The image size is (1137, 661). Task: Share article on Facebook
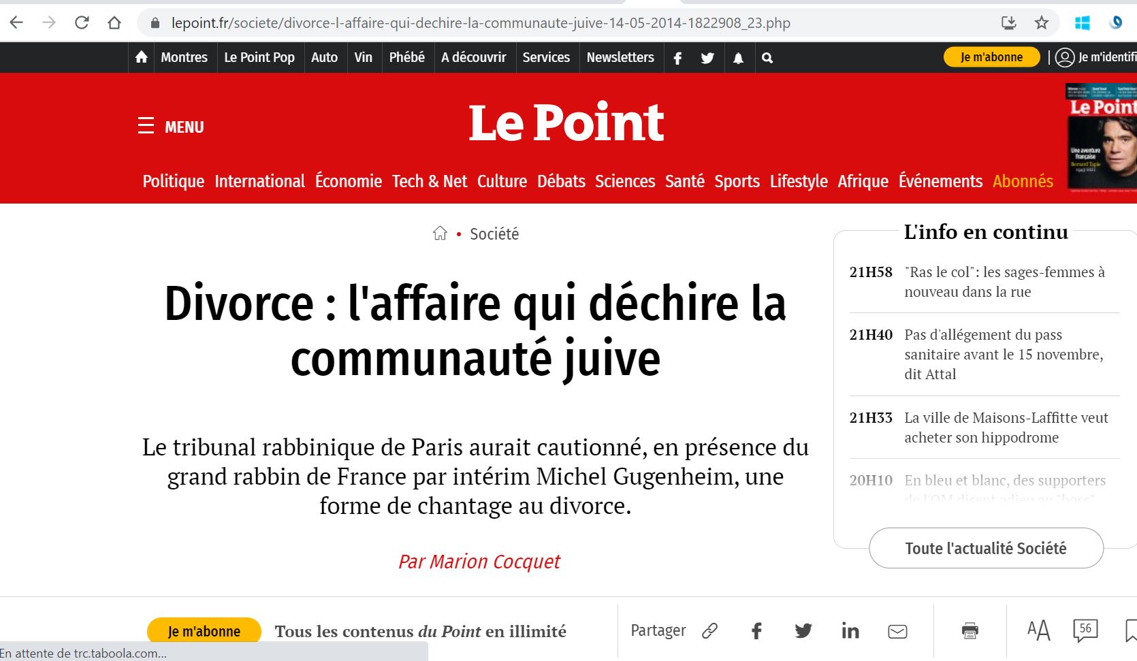coord(756,631)
